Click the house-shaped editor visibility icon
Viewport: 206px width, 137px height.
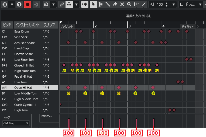pyautogui.click(x=46, y=5)
